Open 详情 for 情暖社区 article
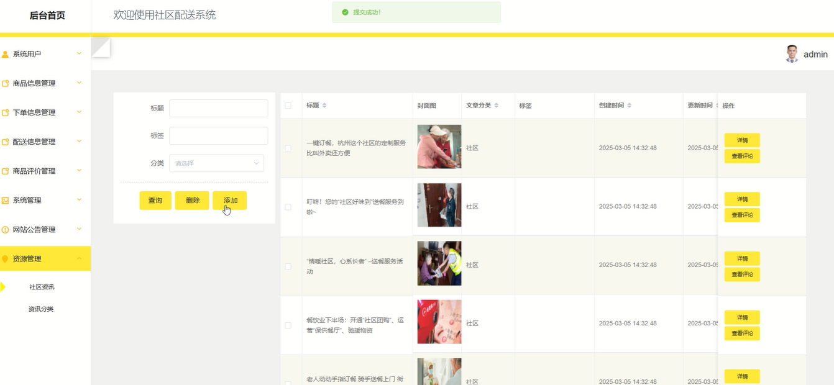Screen dimensions: 834x385 pyautogui.click(x=742, y=258)
